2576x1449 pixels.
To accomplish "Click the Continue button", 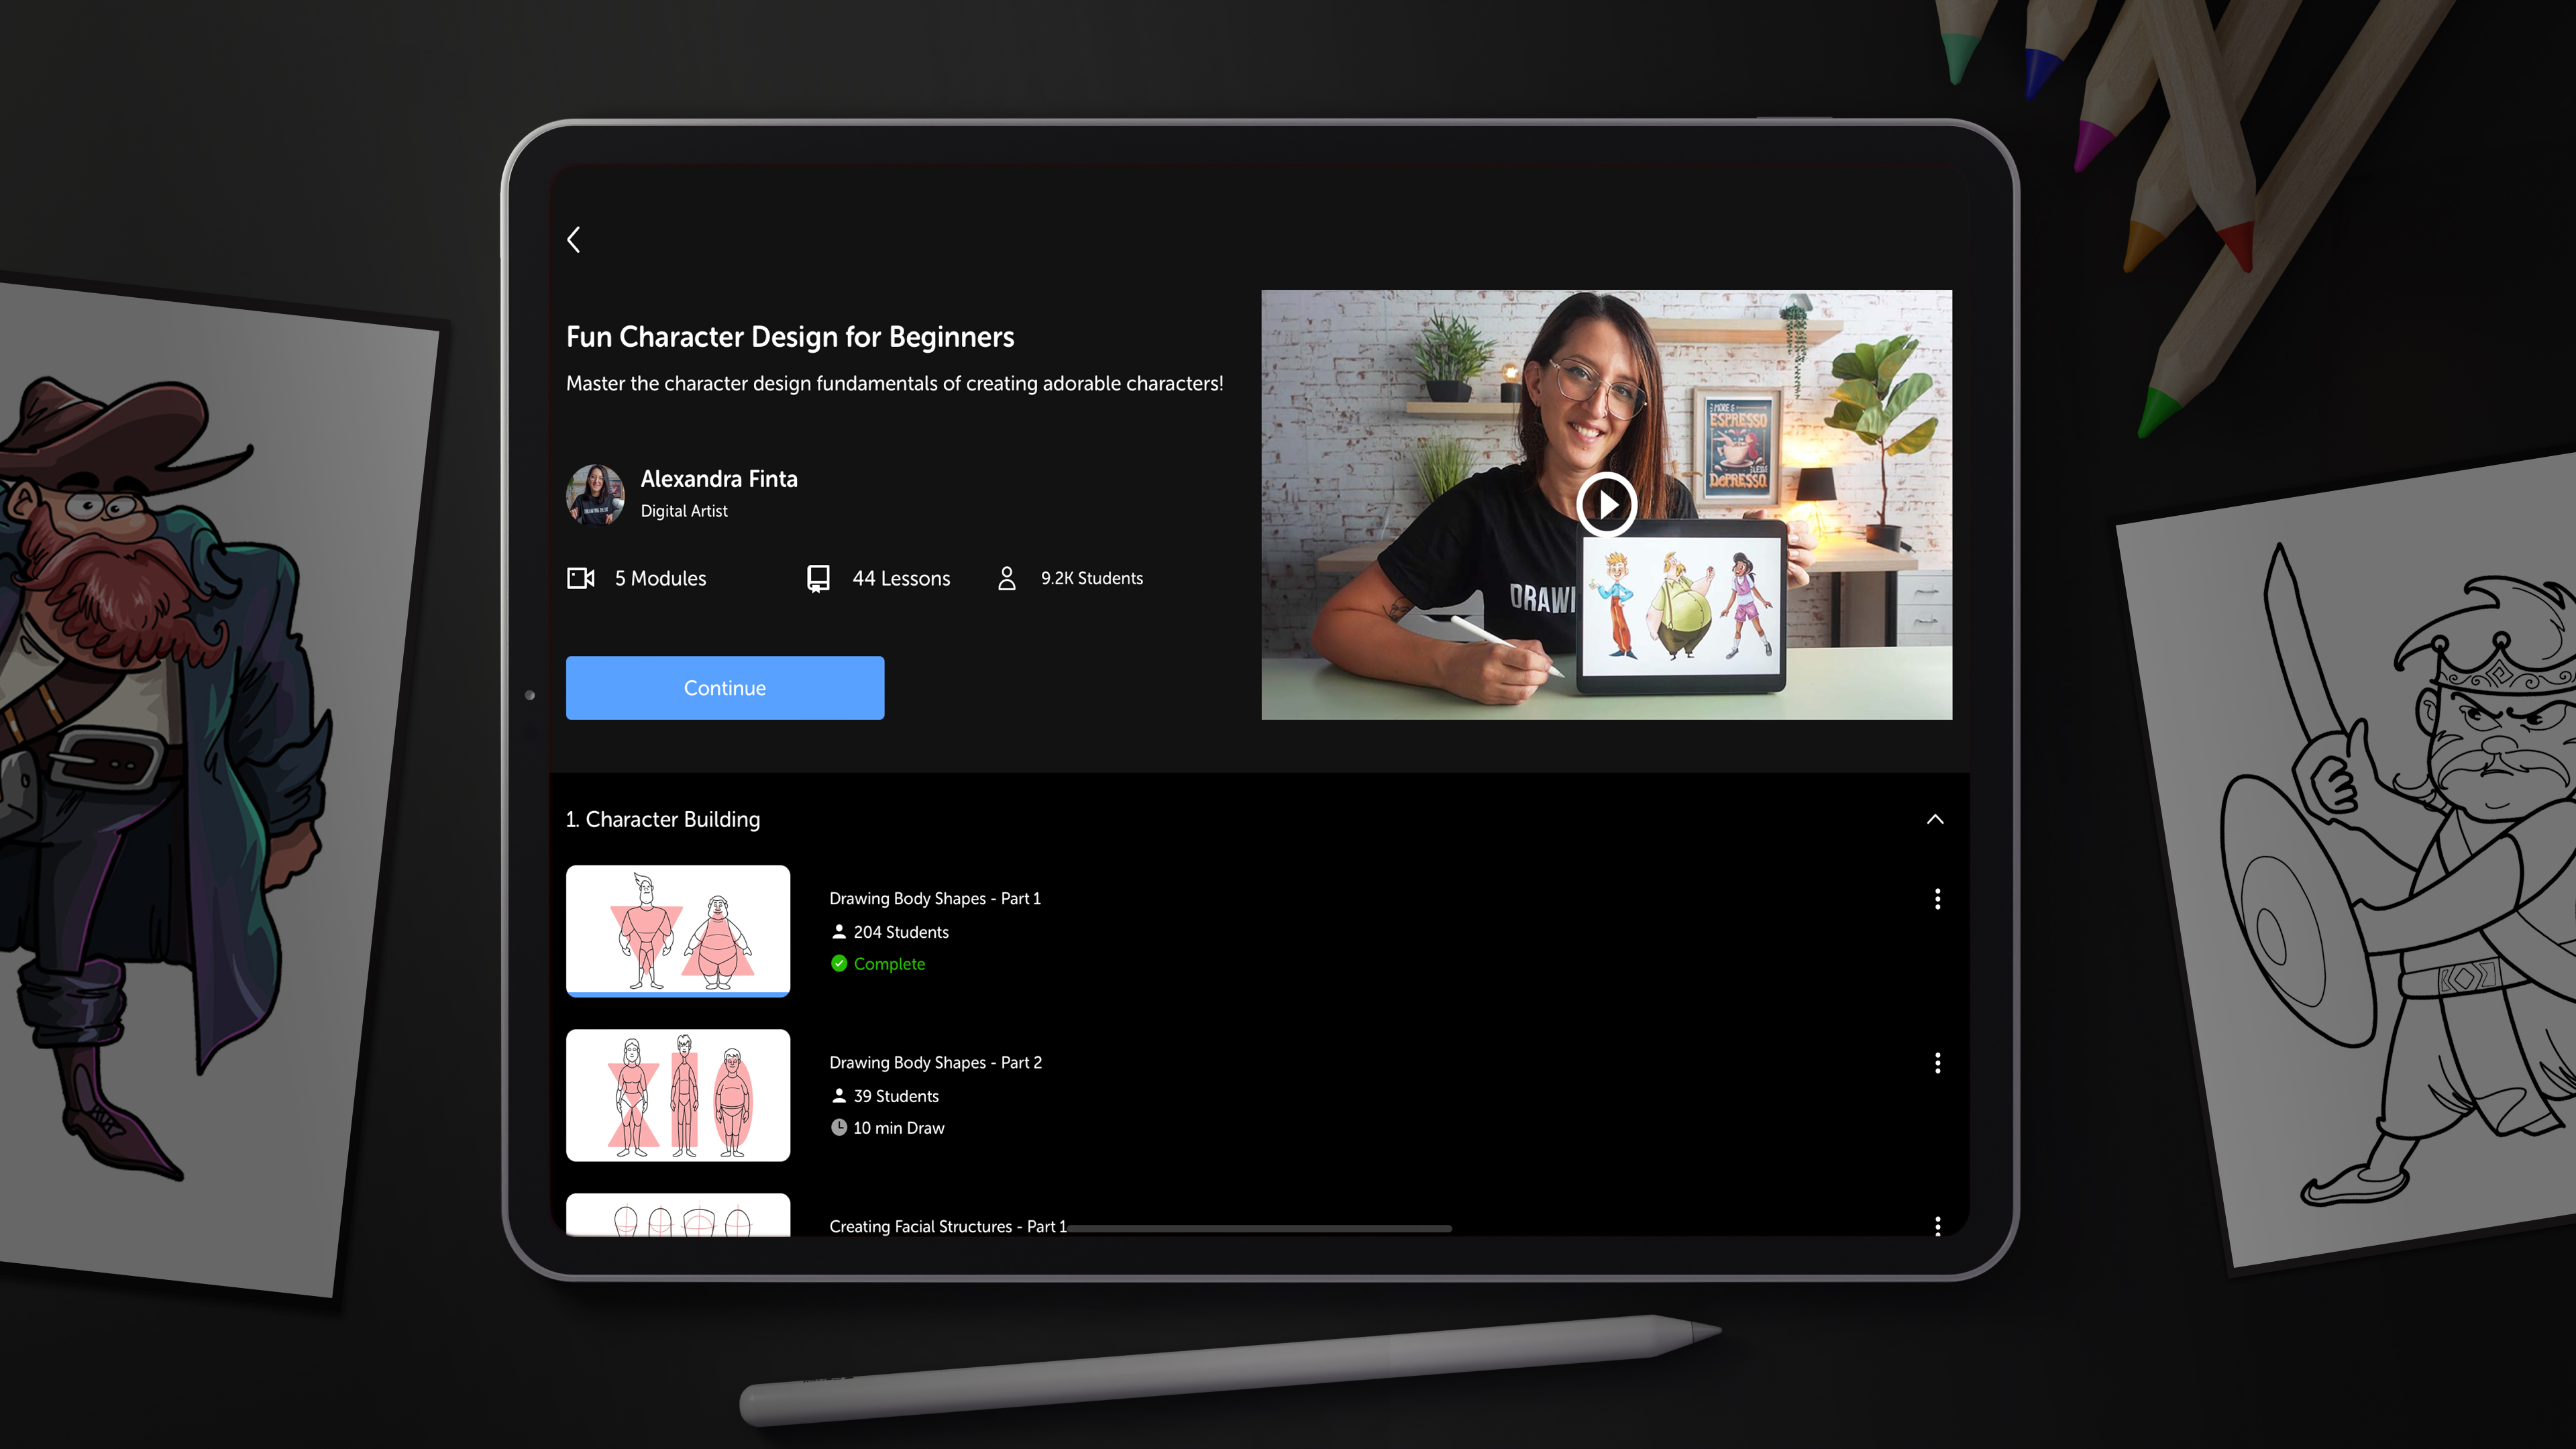I will pos(725,688).
